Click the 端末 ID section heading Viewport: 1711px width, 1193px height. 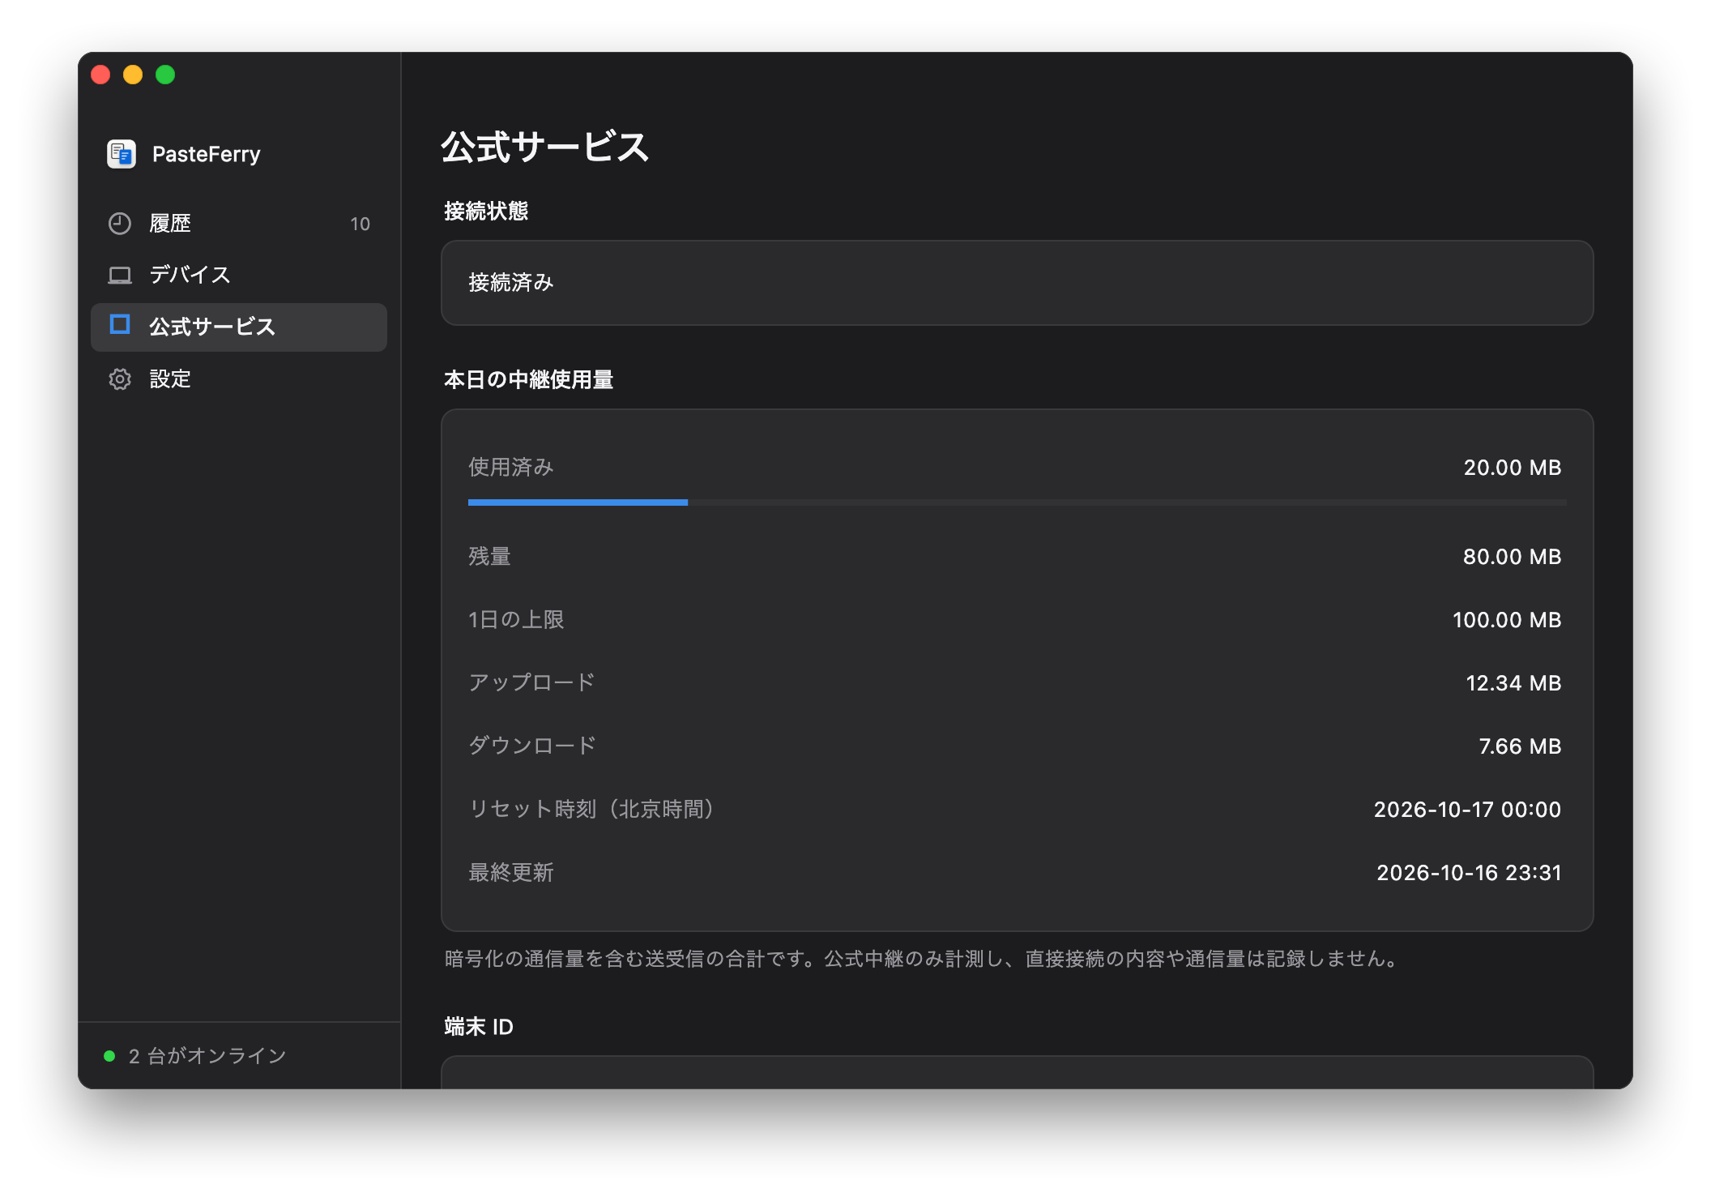click(479, 1027)
